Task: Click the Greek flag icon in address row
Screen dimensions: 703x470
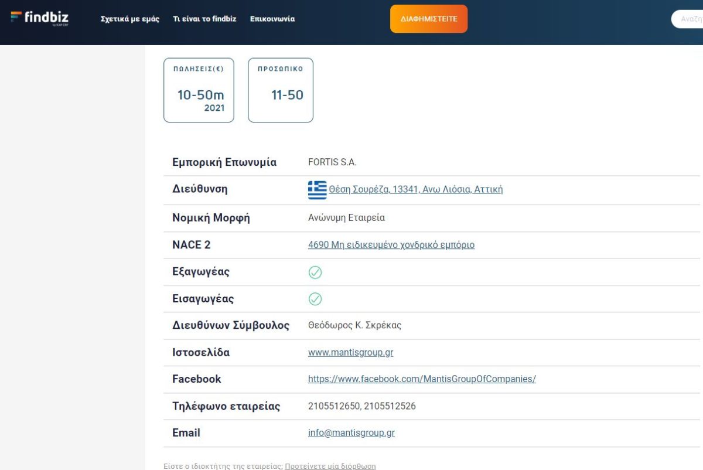Action: (x=318, y=190)
